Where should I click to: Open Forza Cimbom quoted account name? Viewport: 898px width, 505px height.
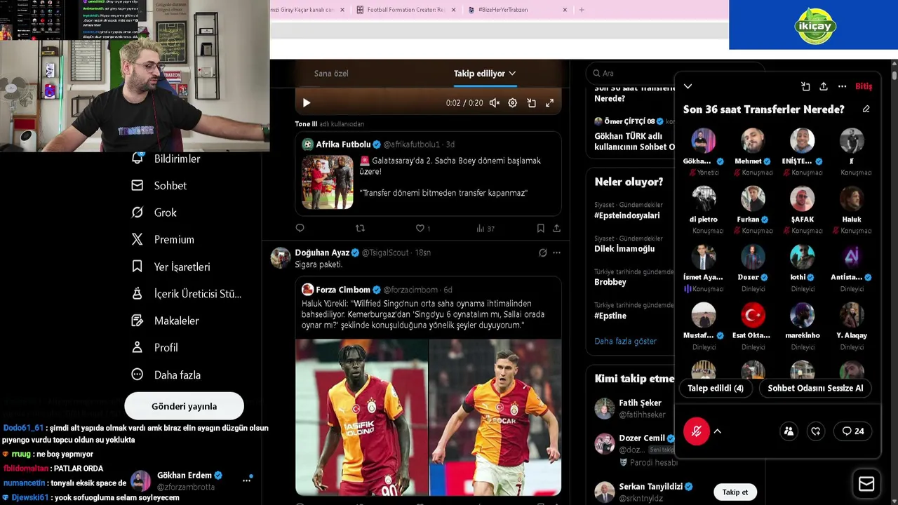point(343,290)
